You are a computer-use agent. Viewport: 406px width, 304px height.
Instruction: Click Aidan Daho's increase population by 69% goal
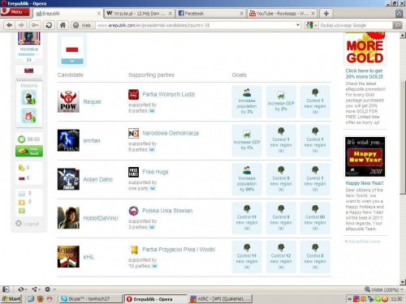(247, 179)
